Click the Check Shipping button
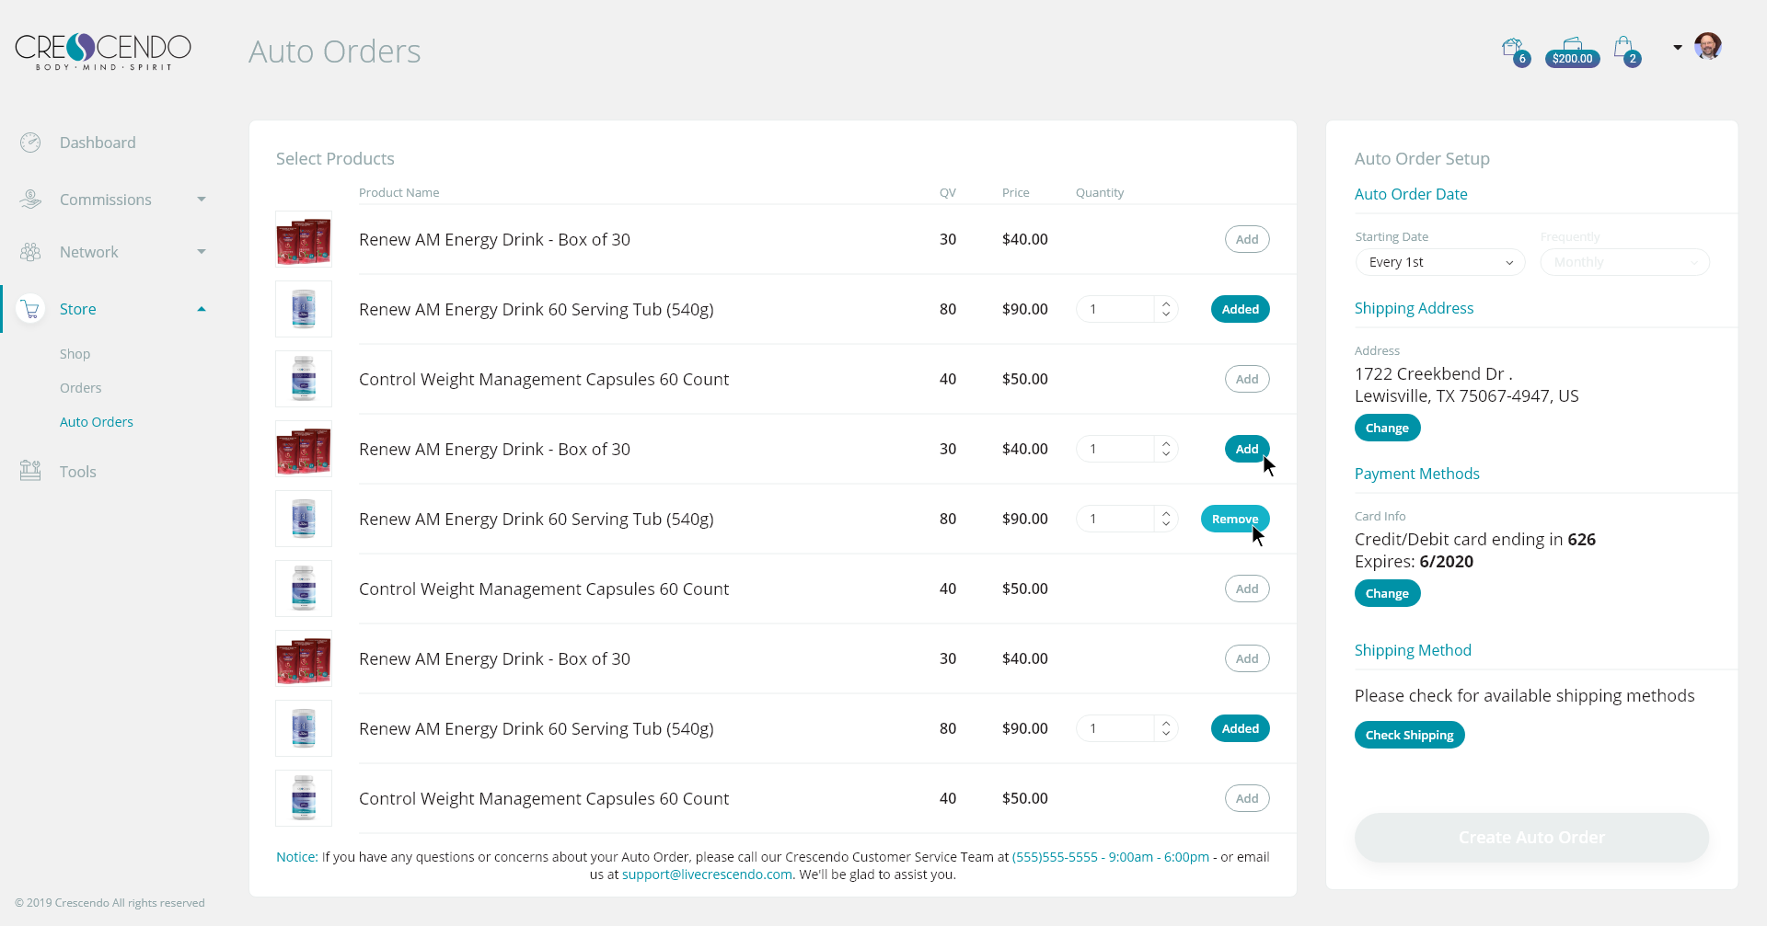Image resolution: width=1767 pixels, height=926 pixels. tap(1409, 735)
